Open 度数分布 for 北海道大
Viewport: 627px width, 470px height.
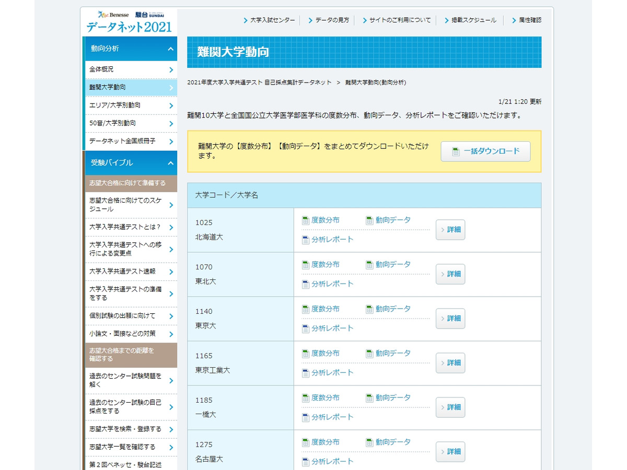[x=321, y=220]
